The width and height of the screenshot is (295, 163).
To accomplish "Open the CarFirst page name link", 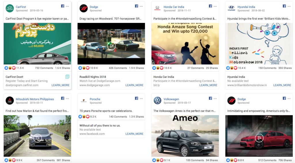I will (21, 7).
